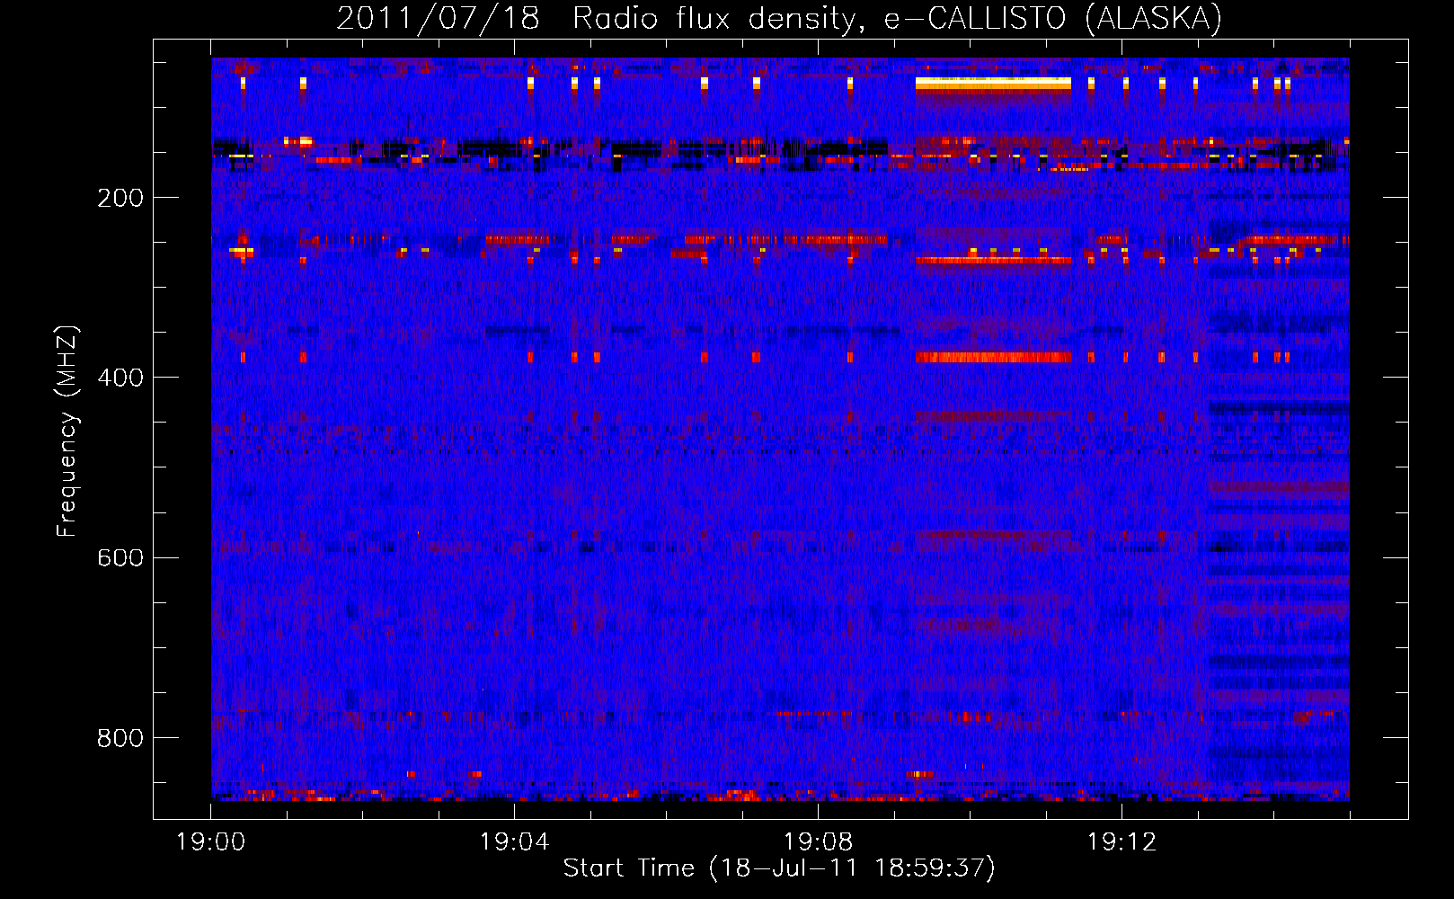Click the 'Frequency (MHZ)' axis label
Image resolution: width=1454 pixels, height=899 pixels.
[67, 431]
